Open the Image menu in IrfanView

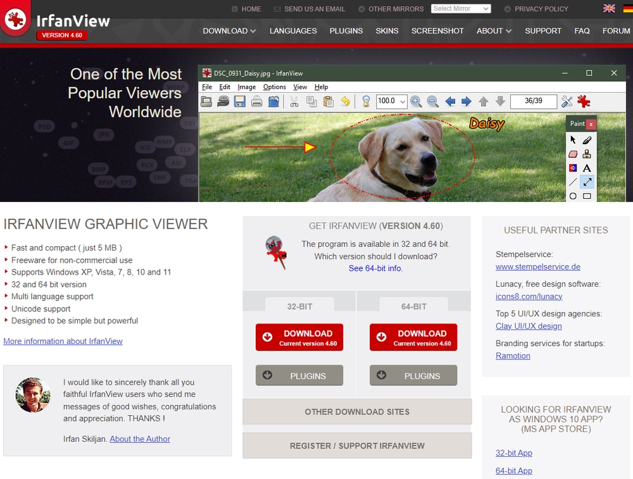247,87
